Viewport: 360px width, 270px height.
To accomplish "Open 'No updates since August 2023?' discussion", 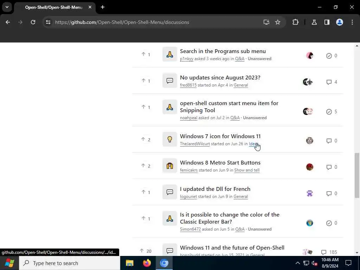I will point(220,78).
